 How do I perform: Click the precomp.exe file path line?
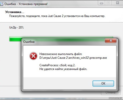73,58
